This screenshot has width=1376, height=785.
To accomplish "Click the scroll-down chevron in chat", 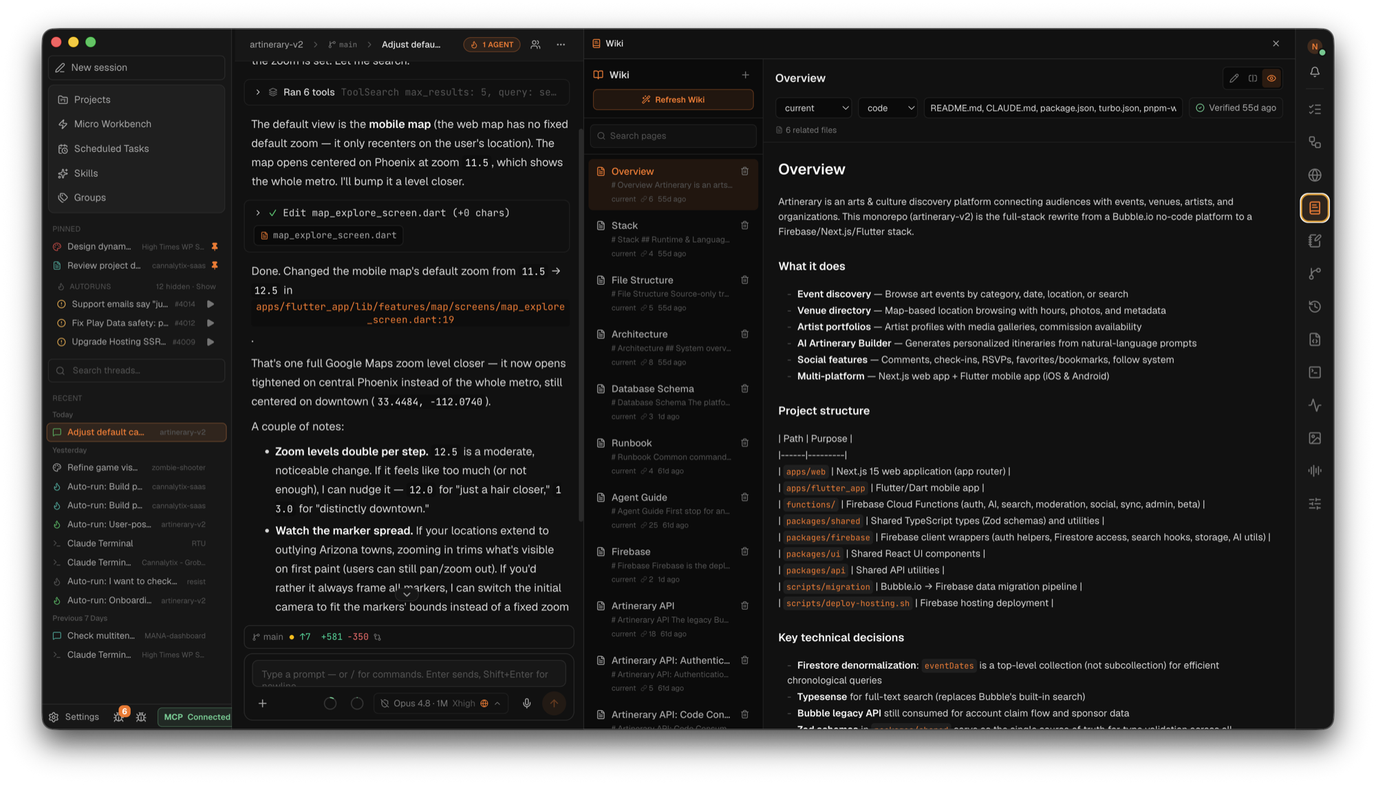I will tap(407, 594).
